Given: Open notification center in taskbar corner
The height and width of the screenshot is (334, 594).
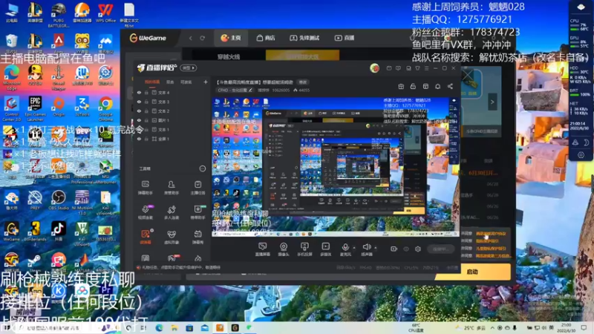Looking at the screenshot, I should [x=584, y=327].
